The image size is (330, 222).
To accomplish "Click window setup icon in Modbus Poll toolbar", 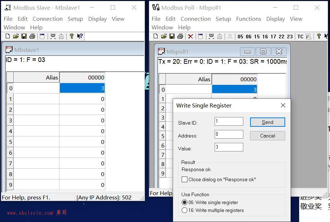I will pos(200,36).
